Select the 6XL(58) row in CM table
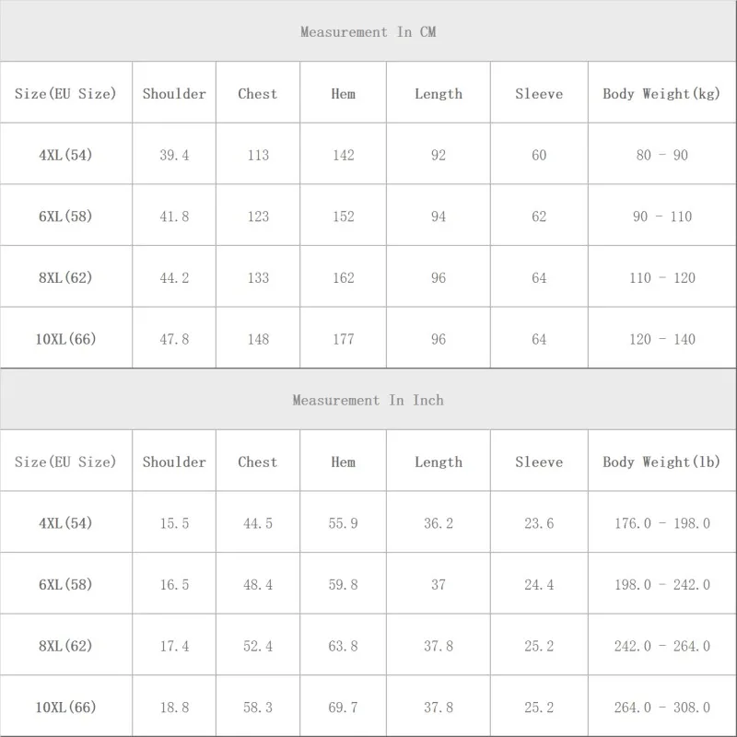 point(368,215)
